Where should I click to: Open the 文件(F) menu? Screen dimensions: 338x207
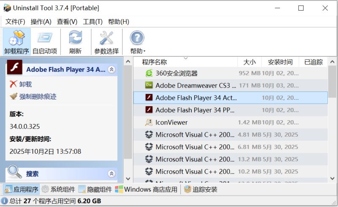click(15, 22)
